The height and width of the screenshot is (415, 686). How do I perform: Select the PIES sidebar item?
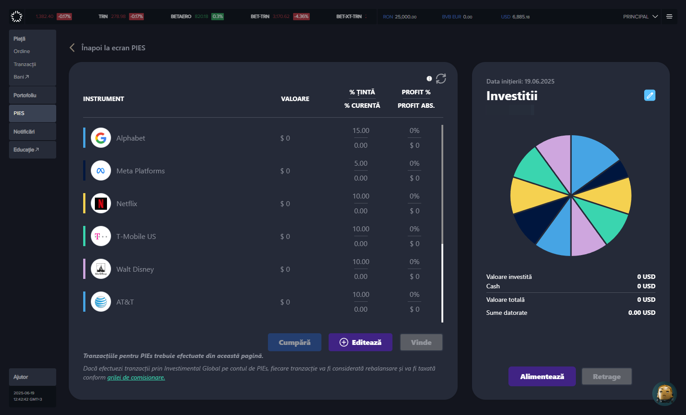[32, 113]
